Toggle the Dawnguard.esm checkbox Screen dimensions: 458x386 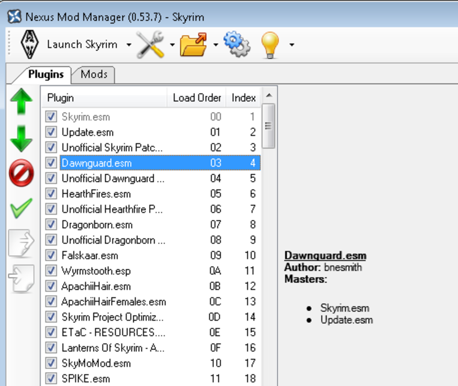[51, 162]
